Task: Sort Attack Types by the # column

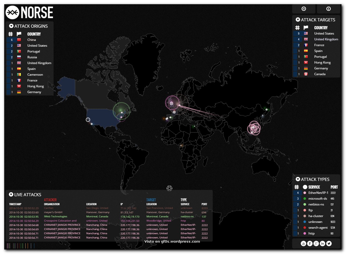Action: 297,187
